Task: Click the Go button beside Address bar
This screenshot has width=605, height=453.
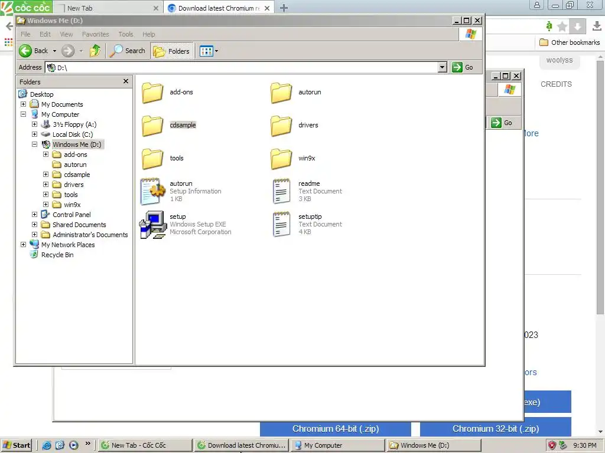Action: [x=463, y=67]
